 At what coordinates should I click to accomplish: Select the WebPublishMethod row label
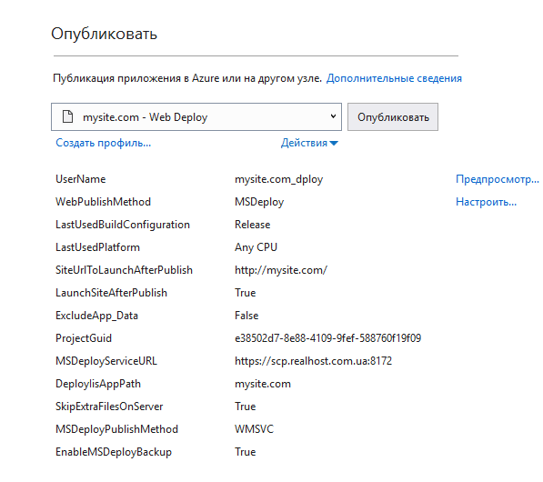point(103,202)
